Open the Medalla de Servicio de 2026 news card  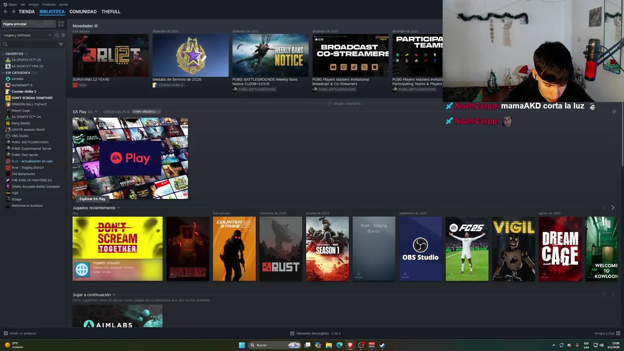pyautogui.click(x=191, y=56)
